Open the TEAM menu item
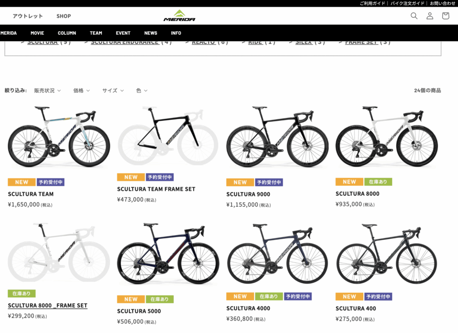Image resolution: width=458 pixels, height=333 pixels. coord(96,33)
